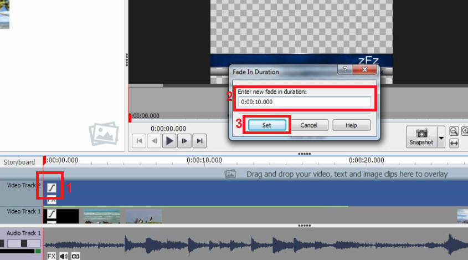
Task: Select the black clip on Video Track 1
Action: (x=68, y=216)
